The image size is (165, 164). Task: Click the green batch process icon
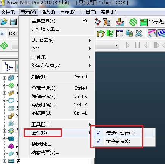[x=110, y=33]
